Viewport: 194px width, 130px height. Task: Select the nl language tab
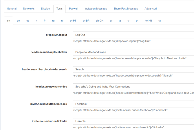[62, 21]
